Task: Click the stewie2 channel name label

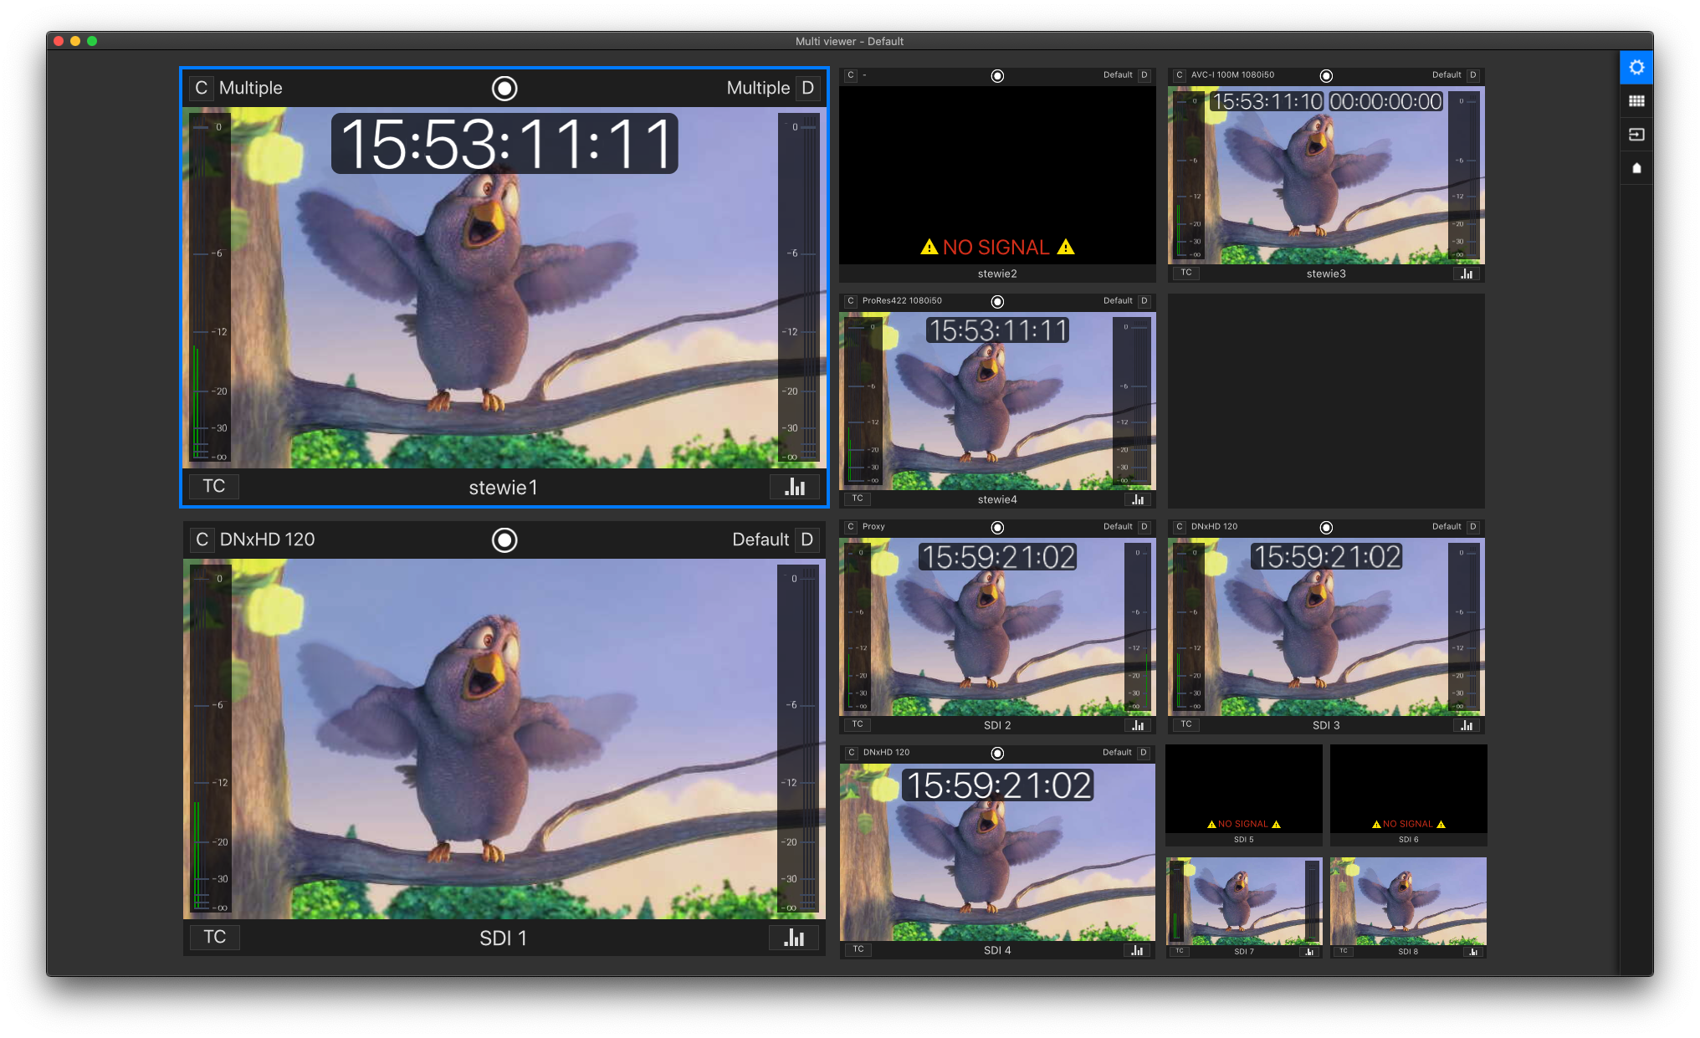Action: pos(997,274)
